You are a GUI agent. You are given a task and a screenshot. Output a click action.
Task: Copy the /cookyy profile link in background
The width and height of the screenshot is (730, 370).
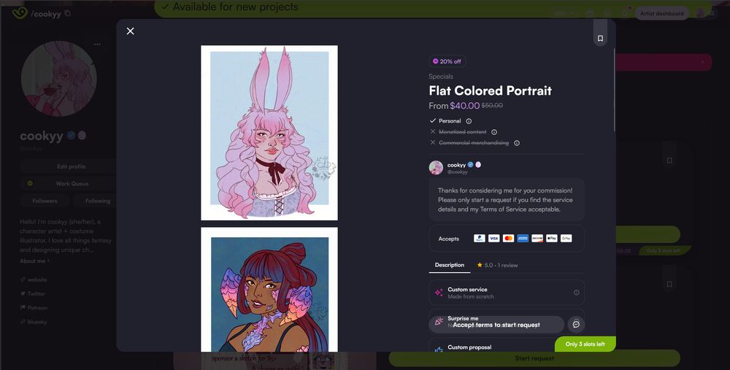(68, 13)
